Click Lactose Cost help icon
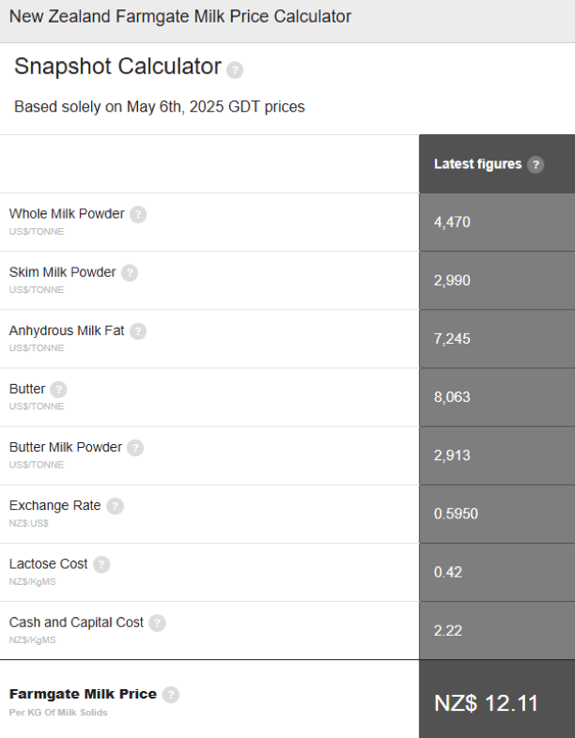Image resolution: width=575 pixels, height=738 pixels. (x=101, y=564)
